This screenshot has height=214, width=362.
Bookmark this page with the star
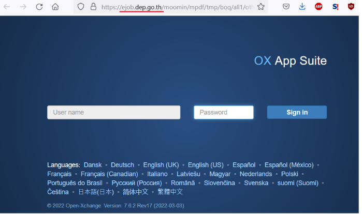[x=261, y=7]
